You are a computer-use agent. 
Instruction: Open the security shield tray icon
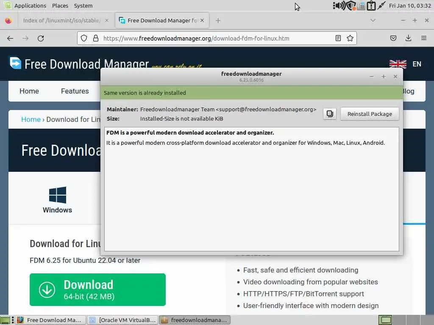351,6
